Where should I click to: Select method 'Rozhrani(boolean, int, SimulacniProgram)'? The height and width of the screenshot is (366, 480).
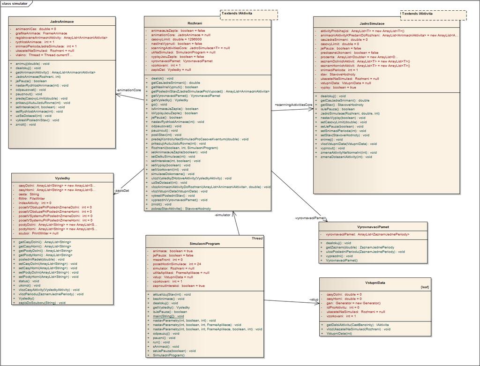[185, 148]
